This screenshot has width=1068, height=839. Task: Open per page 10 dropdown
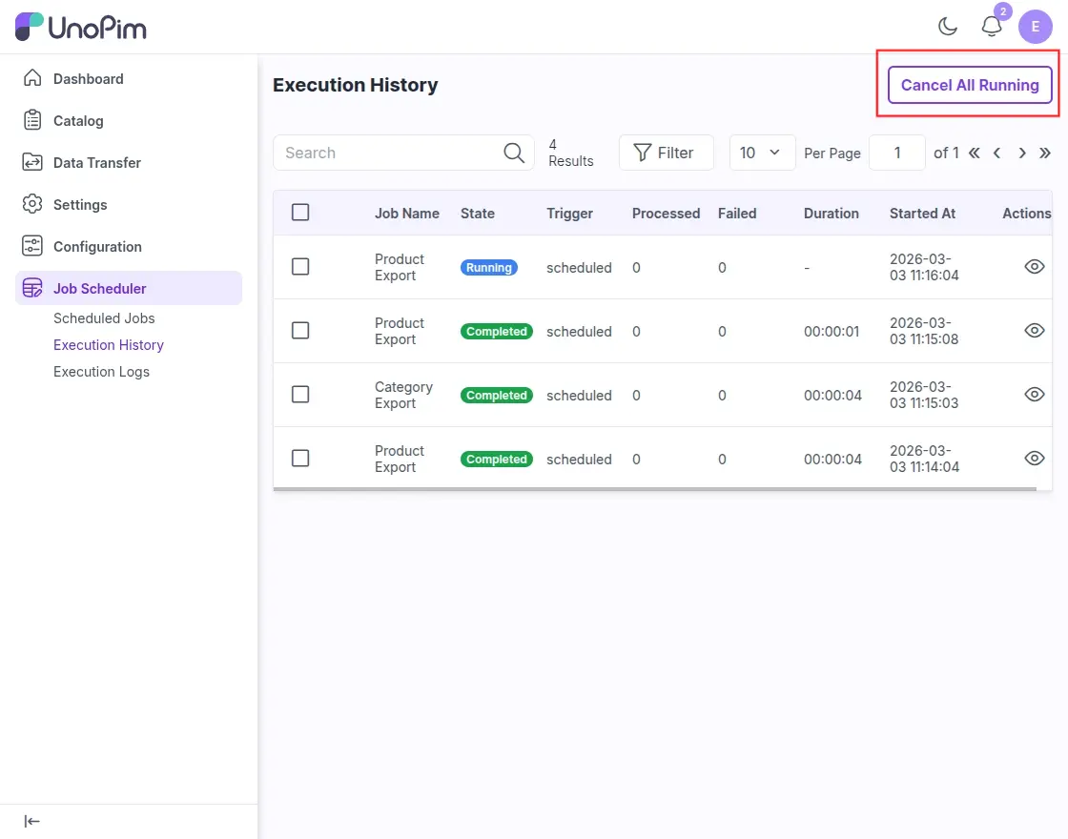[x=762, y=153]
